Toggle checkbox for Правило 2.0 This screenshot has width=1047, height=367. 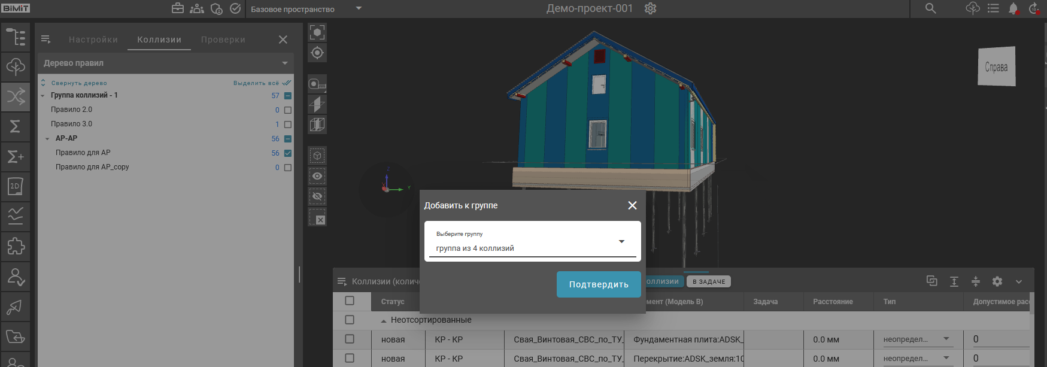[x=288, y=110]
